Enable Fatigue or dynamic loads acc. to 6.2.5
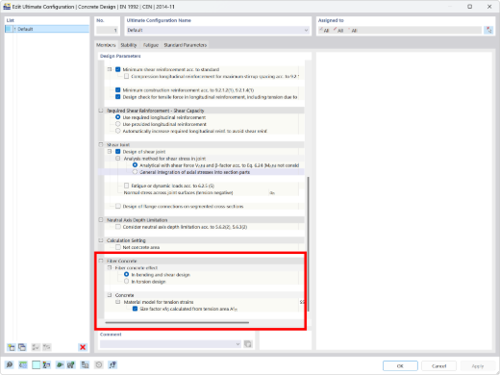The width and height of the screenshot is (500, 375). (126, 186)
